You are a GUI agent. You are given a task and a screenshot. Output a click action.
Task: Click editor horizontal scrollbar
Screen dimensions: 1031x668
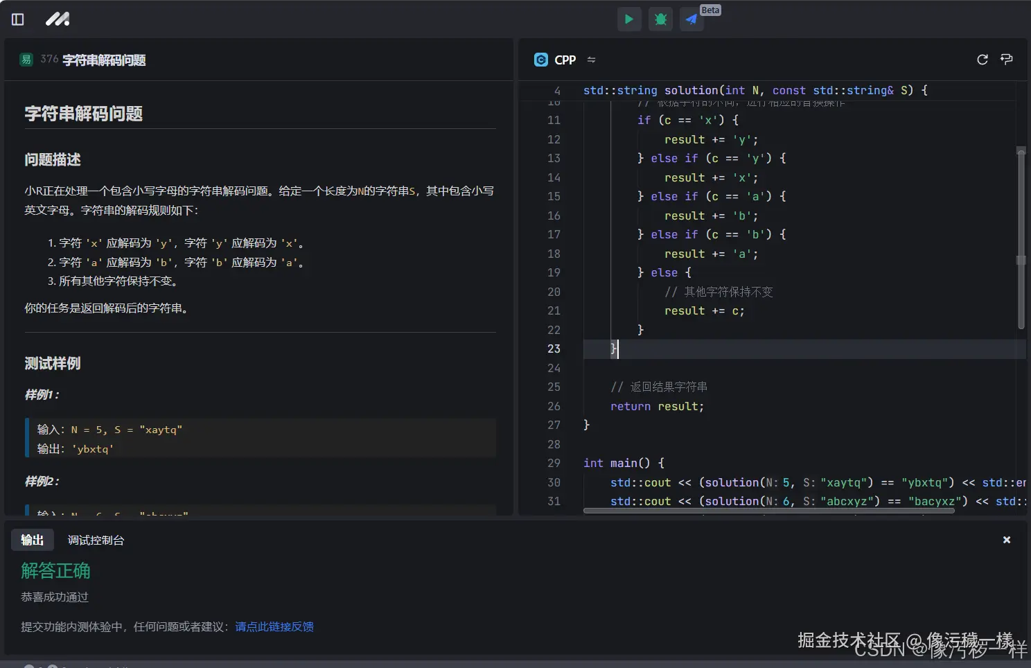(768, 511)
